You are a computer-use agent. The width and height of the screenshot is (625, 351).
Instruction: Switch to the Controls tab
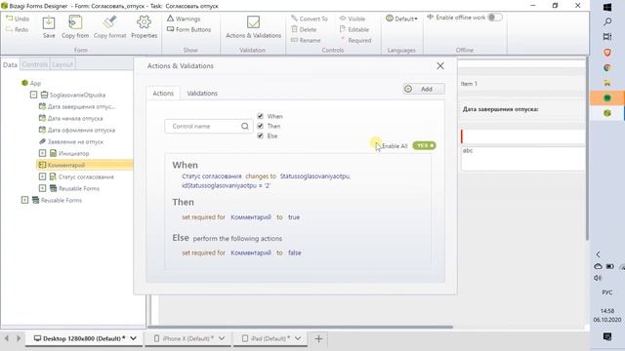tap(35, 64)
